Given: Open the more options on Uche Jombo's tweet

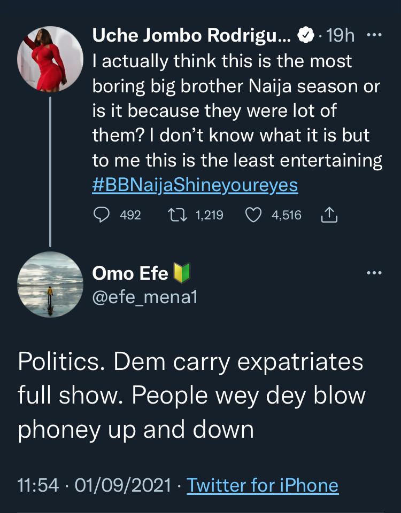Looking at the screenshot, I should pos(376,35).
